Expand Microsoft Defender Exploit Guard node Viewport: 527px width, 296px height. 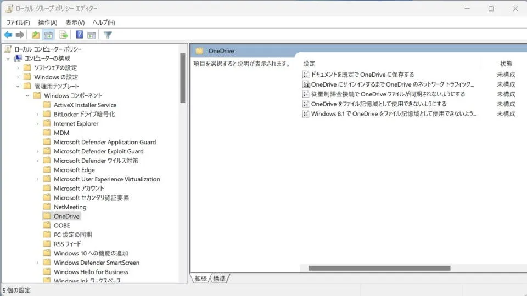[37, 151]
